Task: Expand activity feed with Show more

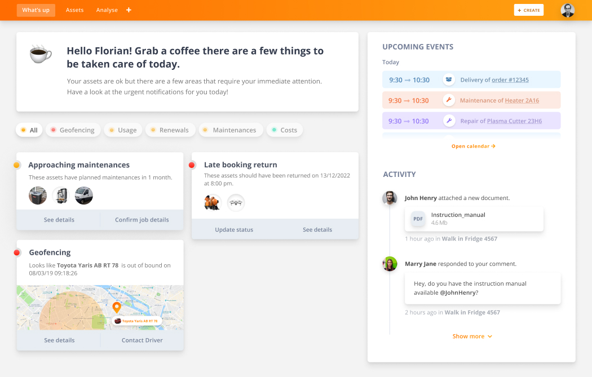Action: click(x=472, y=336)
